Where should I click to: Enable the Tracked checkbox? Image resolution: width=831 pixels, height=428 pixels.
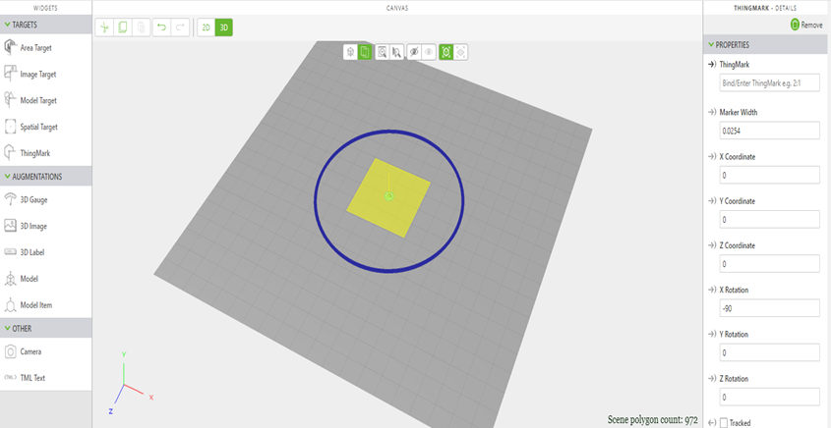pos(724,423)
